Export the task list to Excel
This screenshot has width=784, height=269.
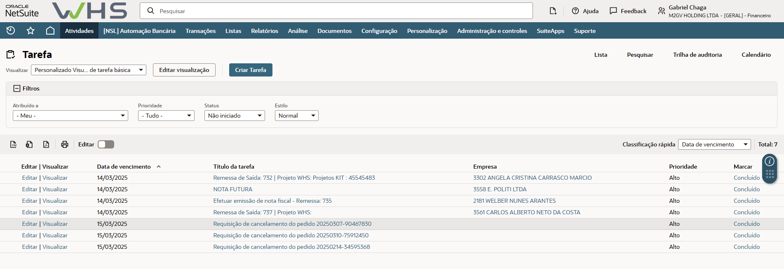(x=29, y=144)
